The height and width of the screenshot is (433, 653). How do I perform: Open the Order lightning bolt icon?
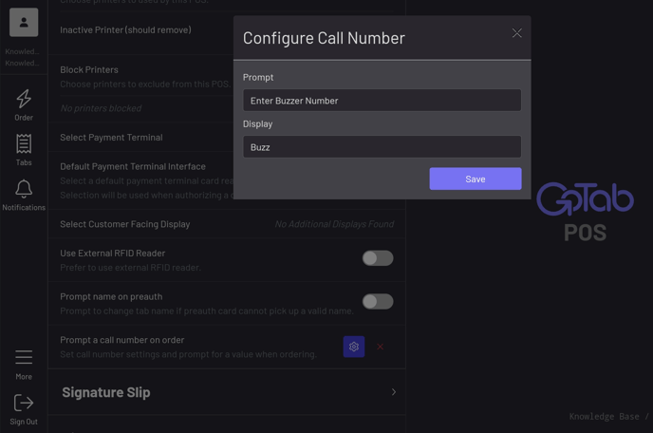tap(24, 99)
